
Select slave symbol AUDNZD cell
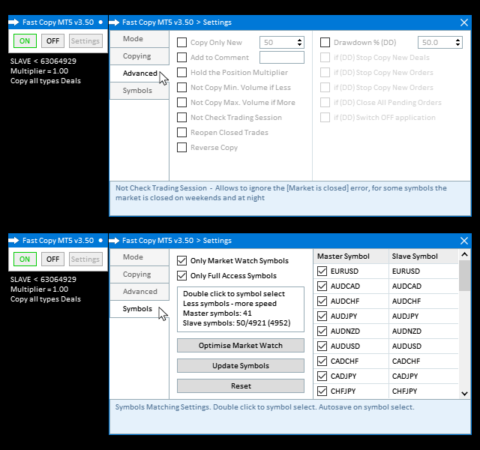click(424, 331)
